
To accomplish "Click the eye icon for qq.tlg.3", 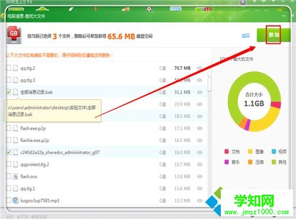I will point(200,80).
